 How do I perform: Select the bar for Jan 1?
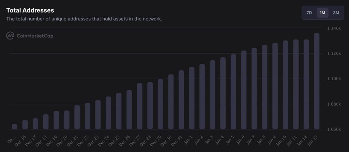(192, 98)
